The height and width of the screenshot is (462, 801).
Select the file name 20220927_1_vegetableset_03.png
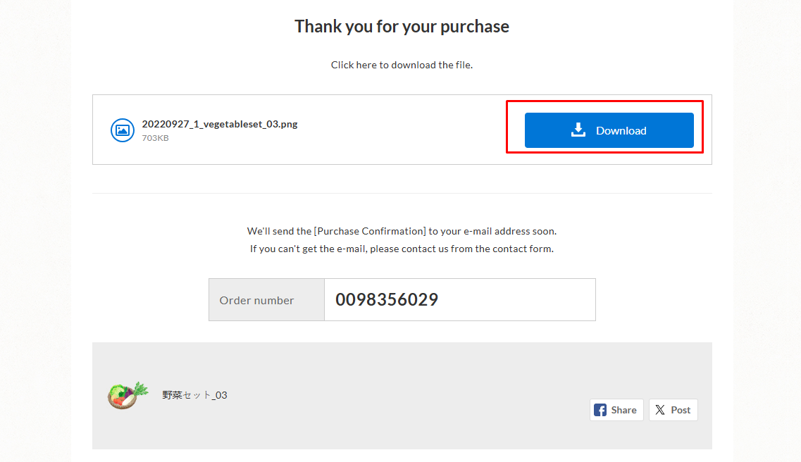tap(220, 124)
